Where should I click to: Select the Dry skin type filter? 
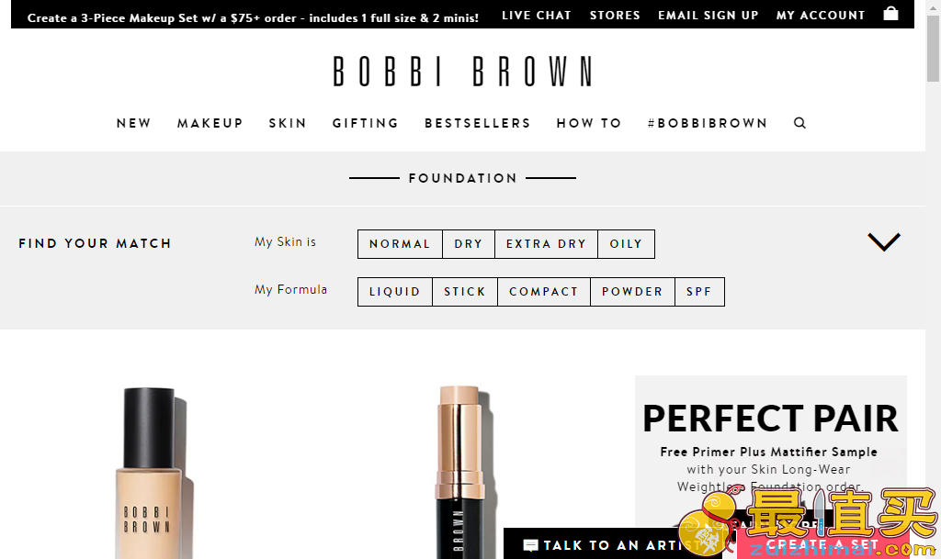tap(468, 244)
